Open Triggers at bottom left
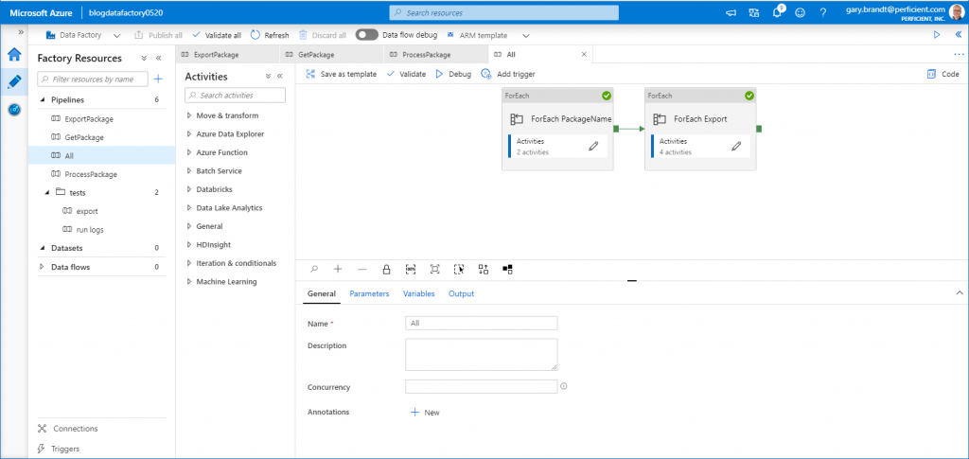This screenshot has height=459, width=969. tap(59, 449)
